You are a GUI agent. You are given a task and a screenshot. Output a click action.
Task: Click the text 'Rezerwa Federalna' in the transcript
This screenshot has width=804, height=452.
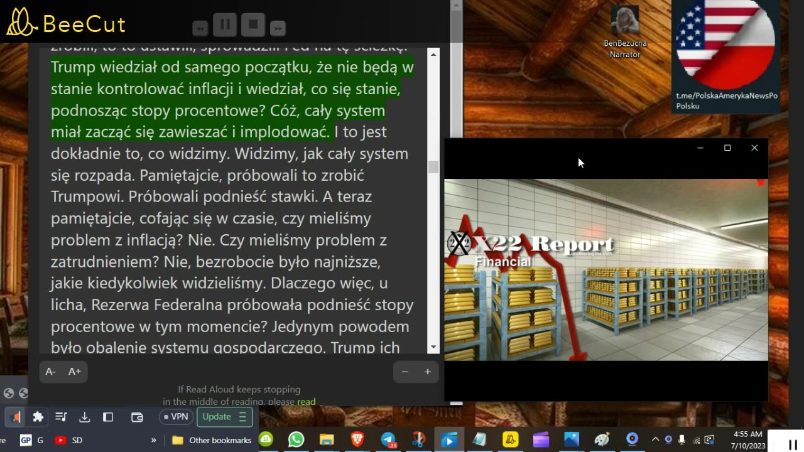(x=156, y=305)
